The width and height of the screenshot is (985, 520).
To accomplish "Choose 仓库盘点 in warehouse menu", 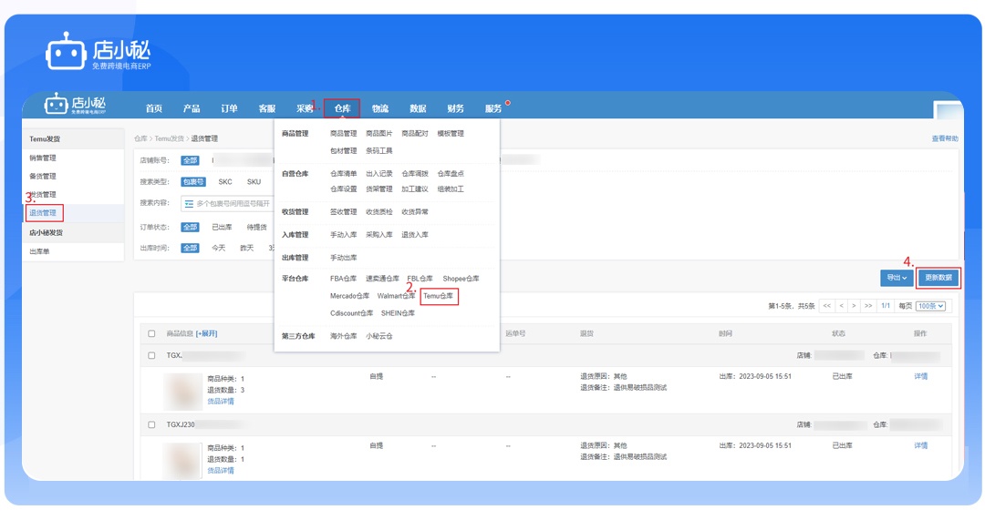I will [451, 174].
